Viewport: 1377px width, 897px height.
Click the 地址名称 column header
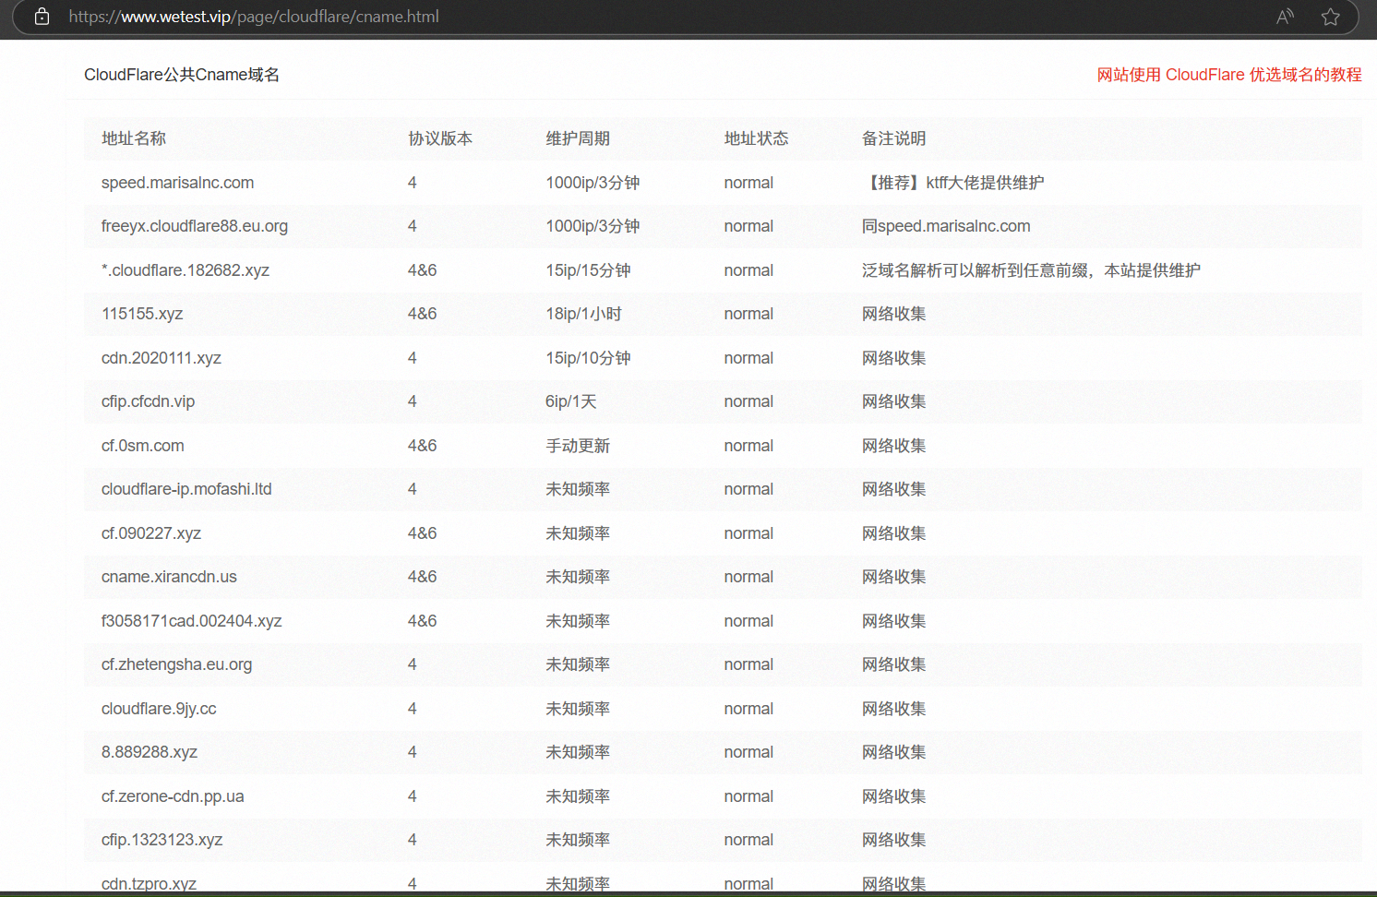coord(134,138)
